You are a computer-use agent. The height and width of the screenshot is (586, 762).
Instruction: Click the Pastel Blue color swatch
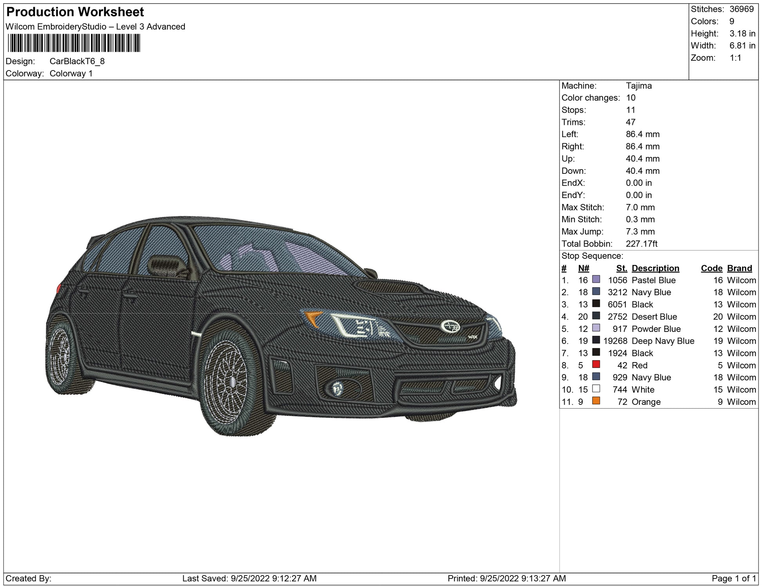pos(596,279)
